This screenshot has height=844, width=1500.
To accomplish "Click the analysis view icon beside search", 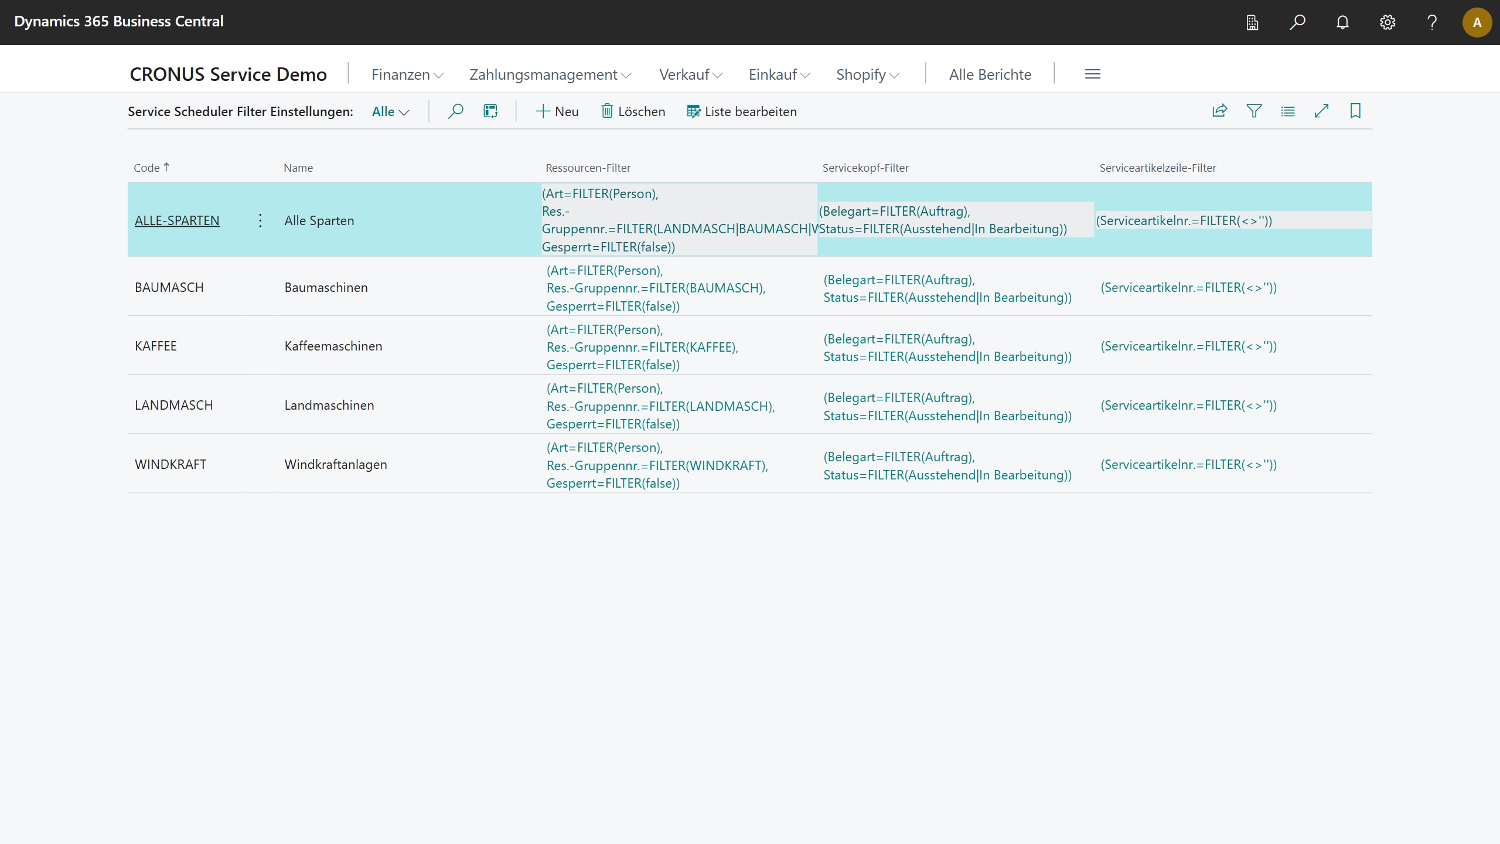I will 490,111.
